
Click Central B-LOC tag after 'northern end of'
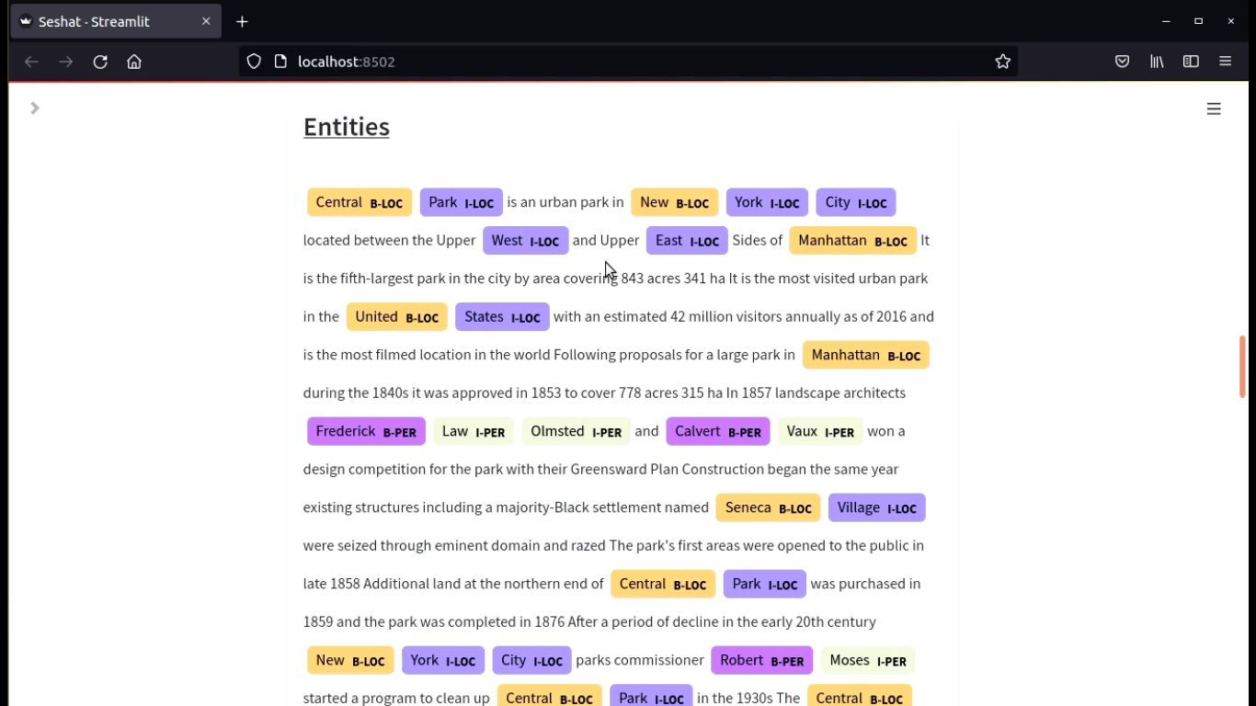(663, 584)
